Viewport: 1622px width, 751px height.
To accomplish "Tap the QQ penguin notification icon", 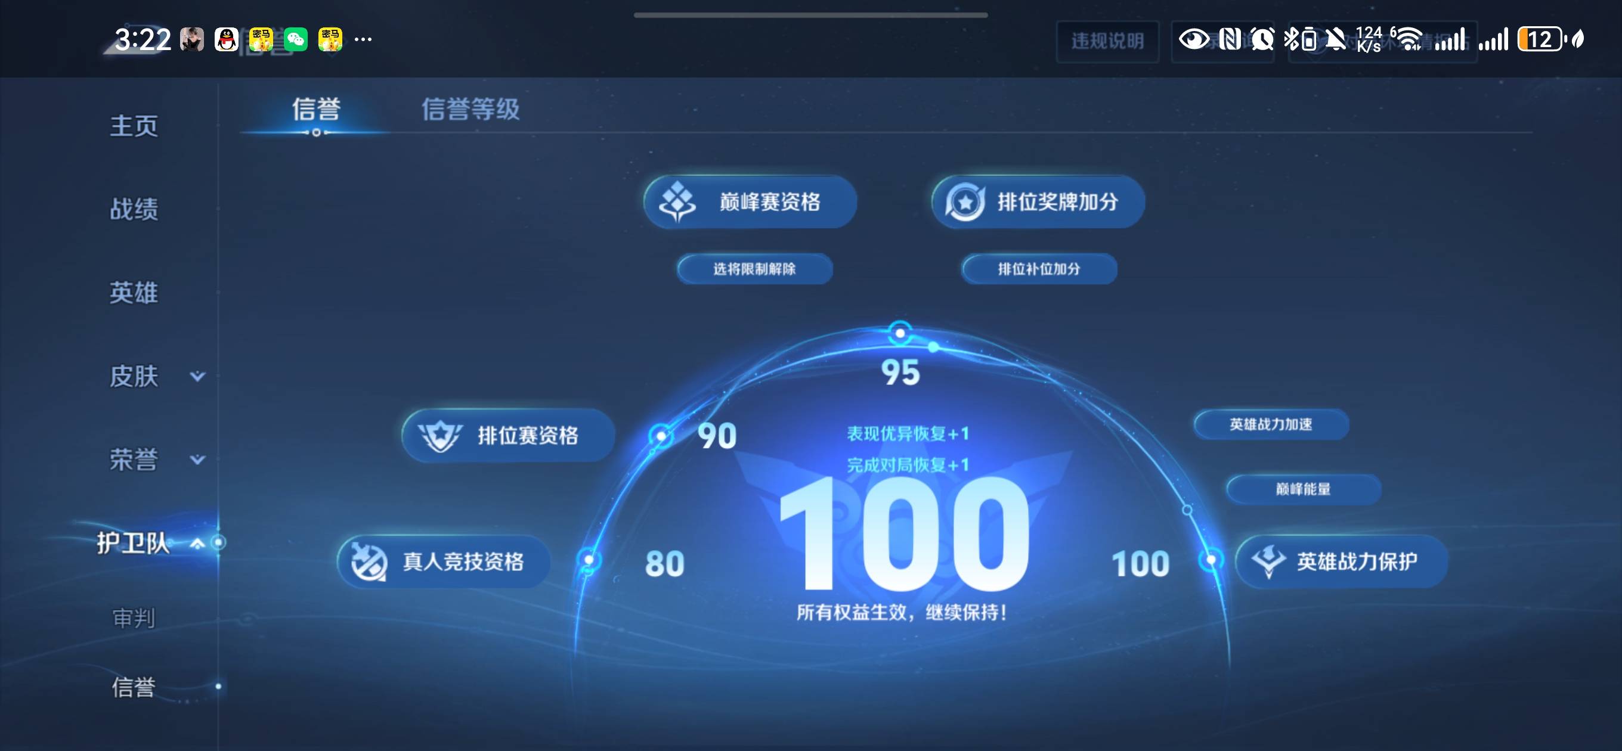I will (226, 40).
